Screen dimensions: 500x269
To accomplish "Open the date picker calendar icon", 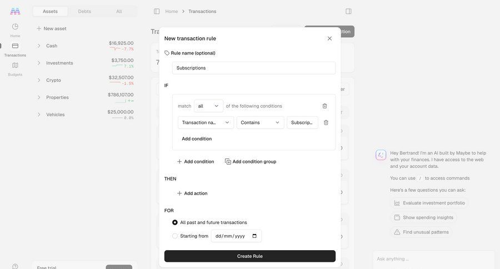I will (254, 236).
